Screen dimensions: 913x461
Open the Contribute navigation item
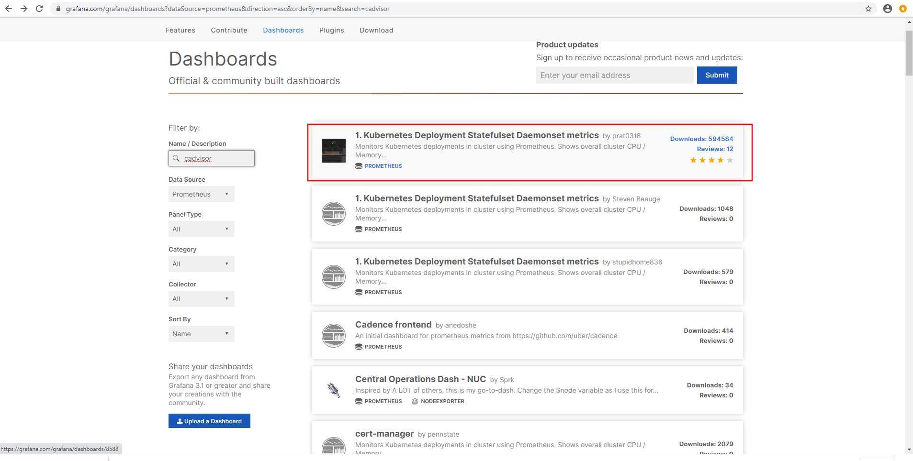pyautogui.click(x=229, y=30)
